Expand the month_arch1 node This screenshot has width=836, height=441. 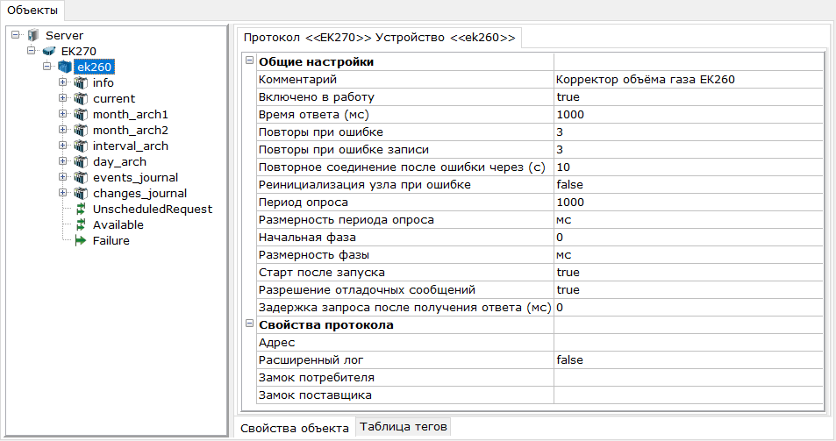coord(63,113)
